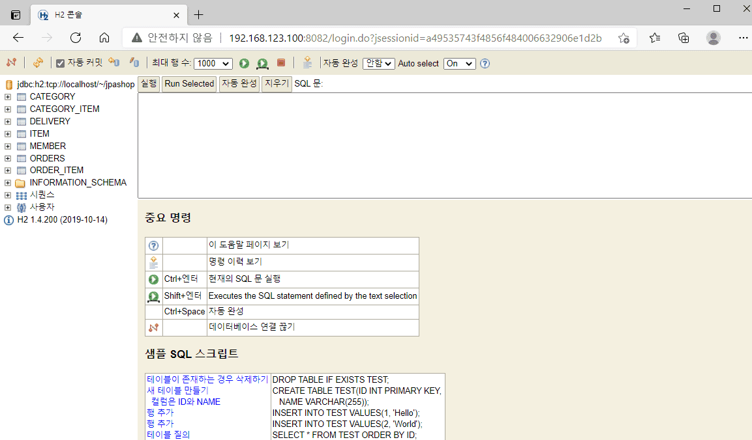The height and width of the screenshot is (440, 752).
Task: Click the 새 테이블 만들기 link
Action: (x=177, y=391)
